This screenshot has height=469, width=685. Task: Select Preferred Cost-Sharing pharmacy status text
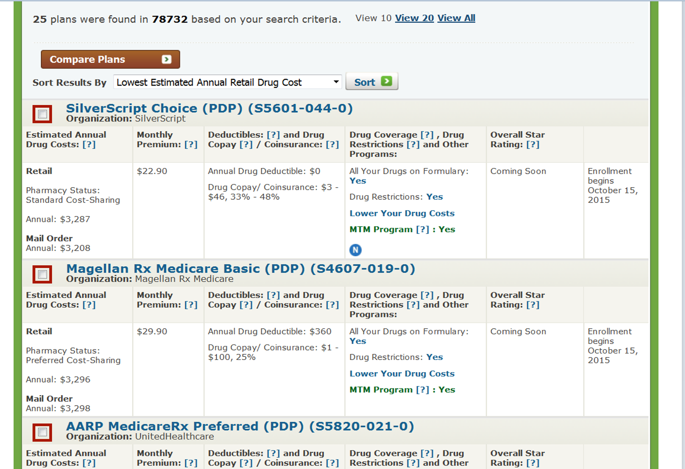[x=73, y=360]
